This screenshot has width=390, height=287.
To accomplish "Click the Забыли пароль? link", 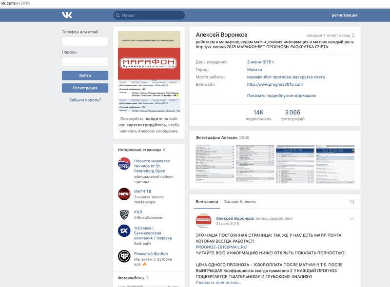I will [85, 100].
